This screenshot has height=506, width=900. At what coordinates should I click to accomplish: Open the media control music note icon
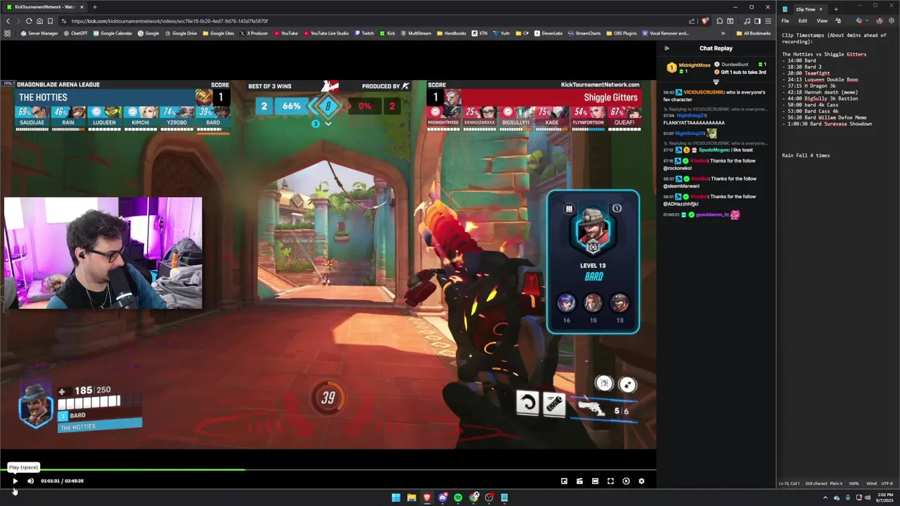click(747, 21)
